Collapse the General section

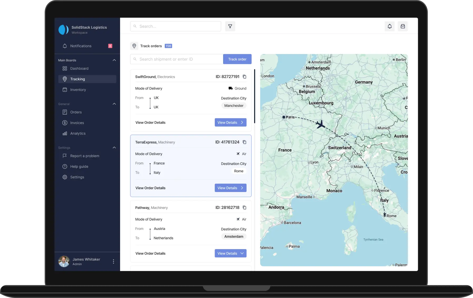coord(114,104)
